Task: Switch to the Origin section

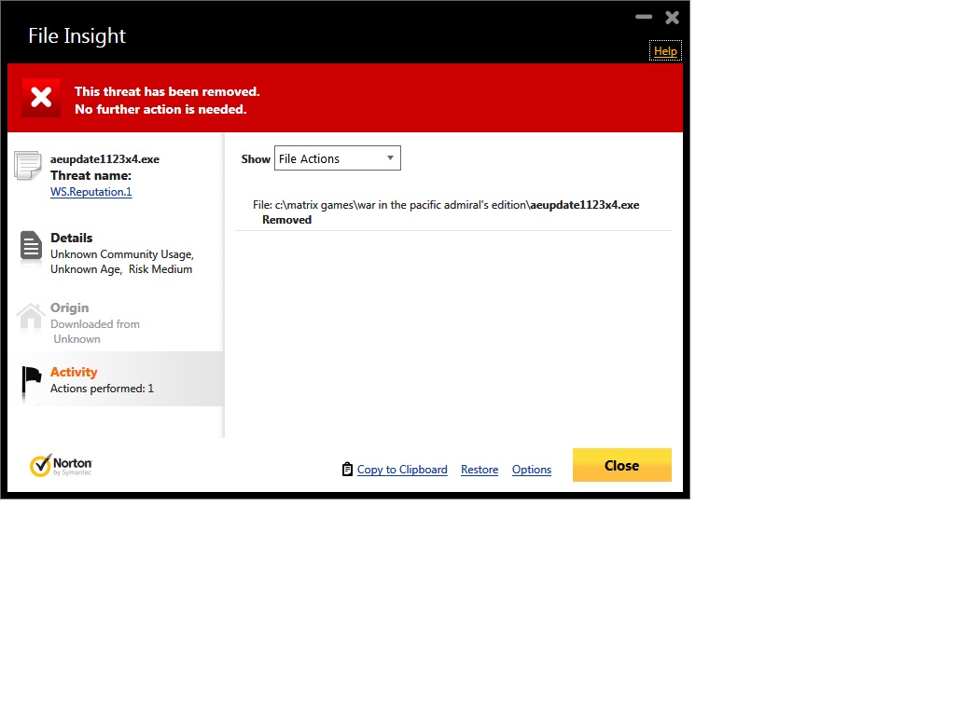Action: pos(115,322)
